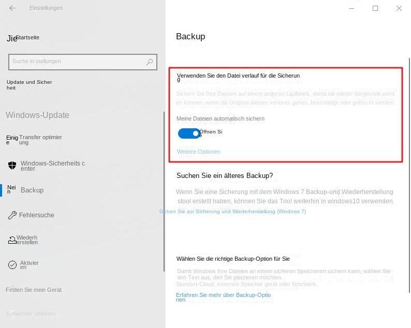411x328 pixels.
Task: Toggle Meine Dateien automatisch sichern switch
Action: (x=189, y=133)
